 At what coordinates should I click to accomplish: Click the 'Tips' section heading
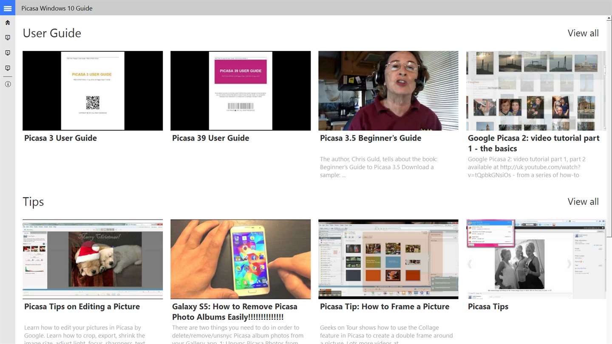coord(33,202)
